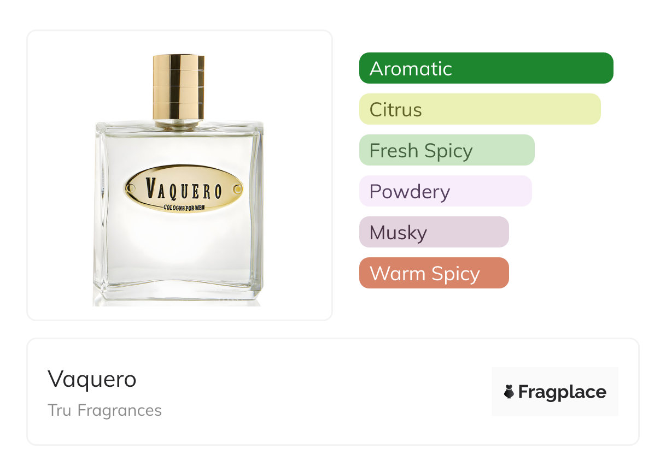This screenshot has height=472, width=666.
Task: Open the Fragplace logo
Action: [x=555, y=392]
